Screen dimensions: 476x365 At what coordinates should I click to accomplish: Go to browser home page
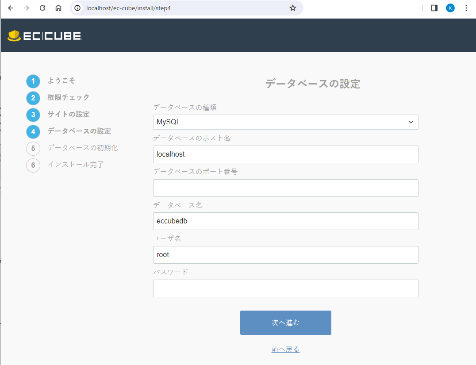click(x=58, y=8)
